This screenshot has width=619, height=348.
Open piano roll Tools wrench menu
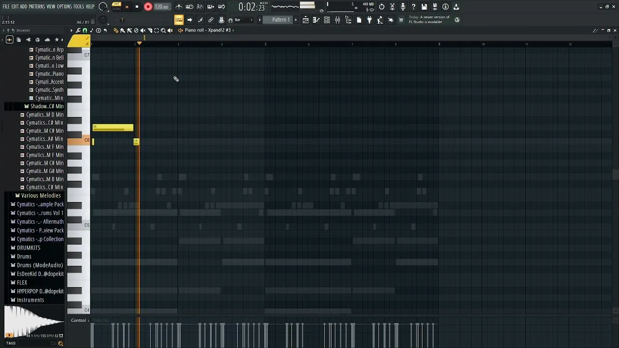click(x=78, y=30)
